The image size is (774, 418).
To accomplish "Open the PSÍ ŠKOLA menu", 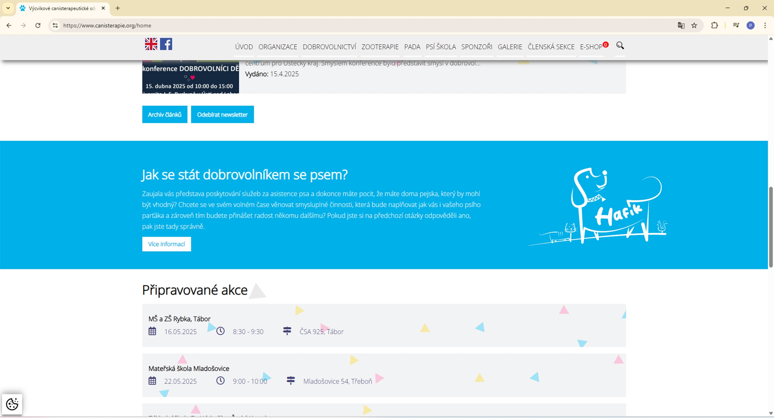I will point(441,47).
